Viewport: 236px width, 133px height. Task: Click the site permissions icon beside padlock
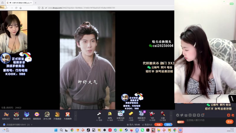[46, 8]
